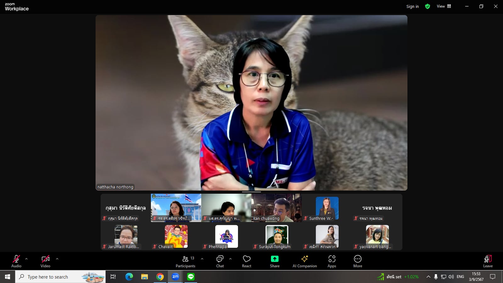503x283 pixels.
Task: Unmute the microphone with Audio button
Action: (16, 261)
